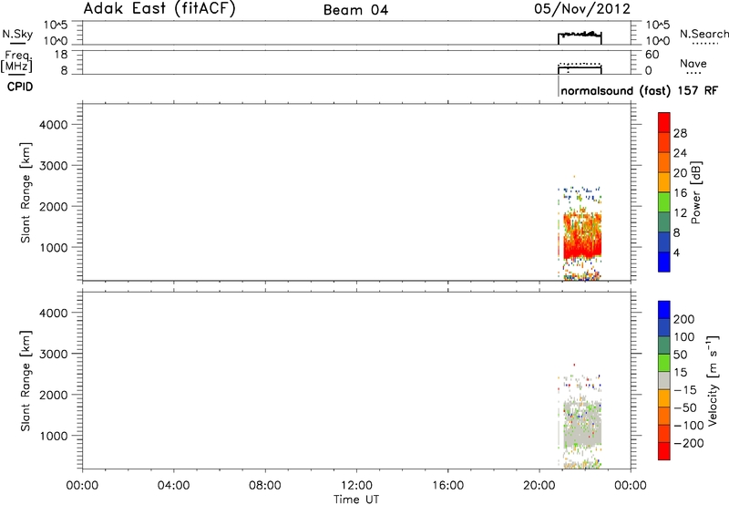Pick Velocity segment between -15 and -50
The height and width of the screenshot is (505, 729).
tap(664, 398)
